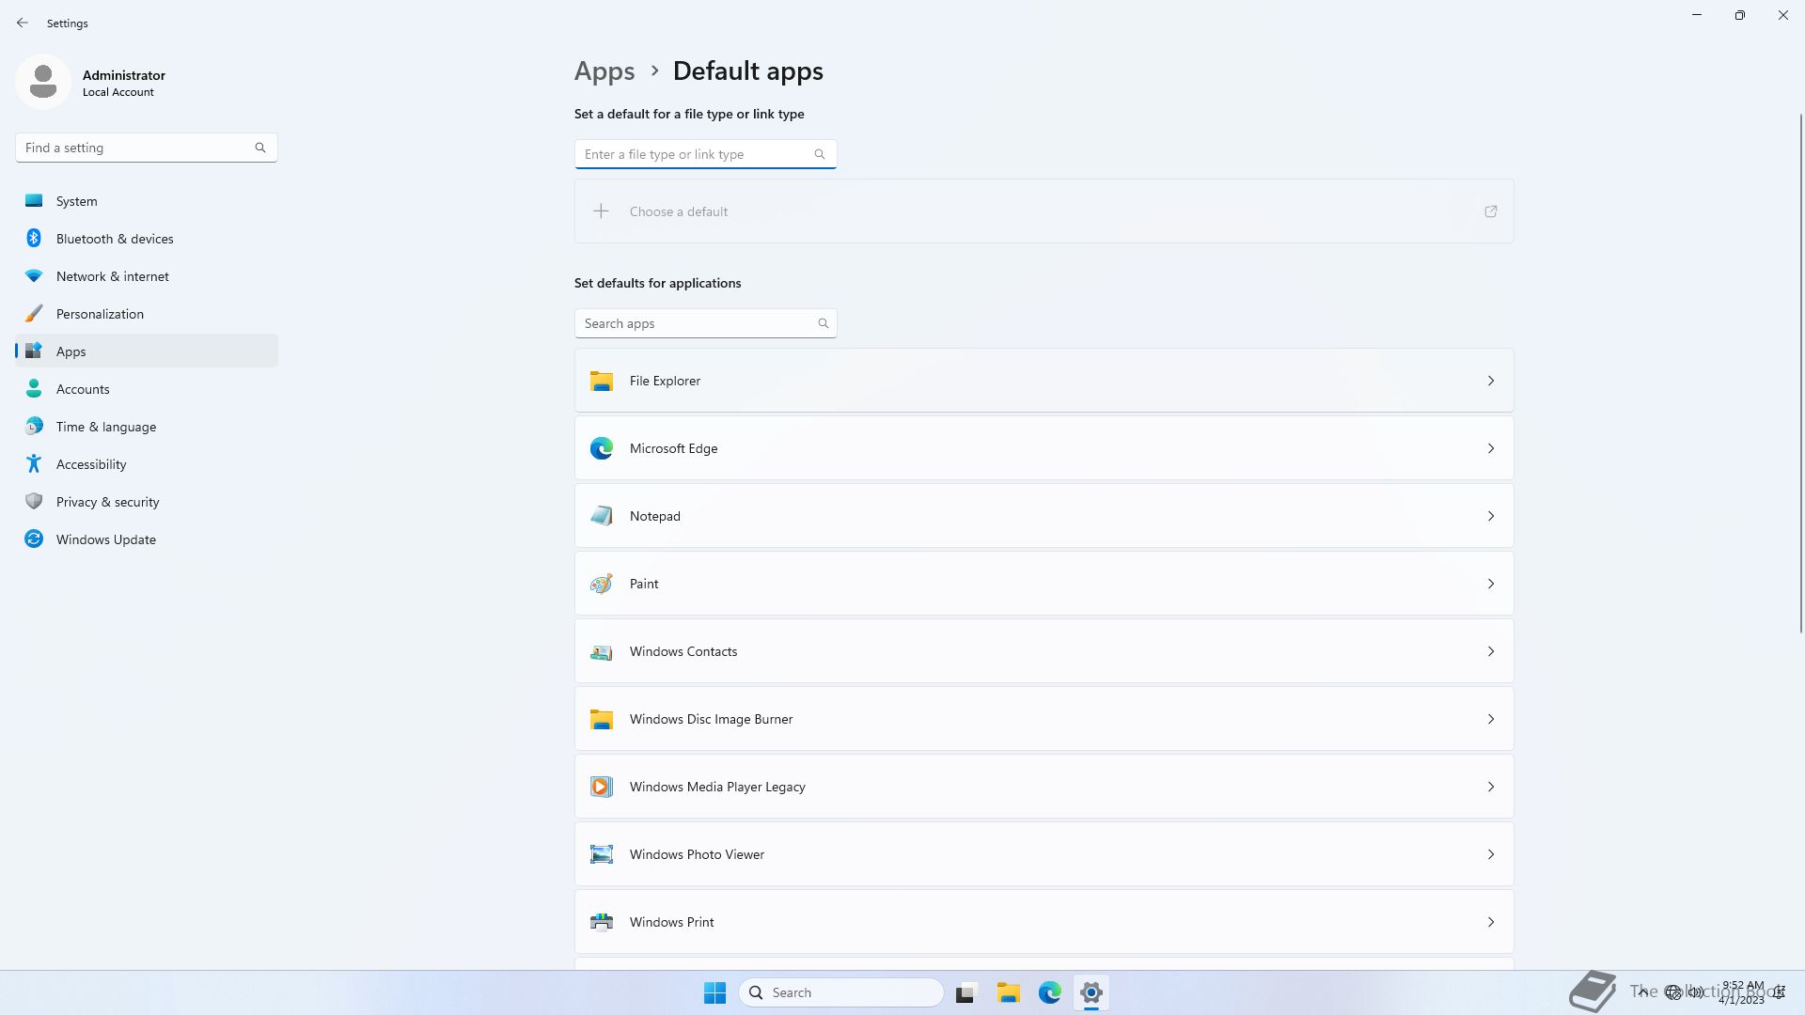
Task: Click the Windows Photo Viewer icon
Action: coord(602,854)
